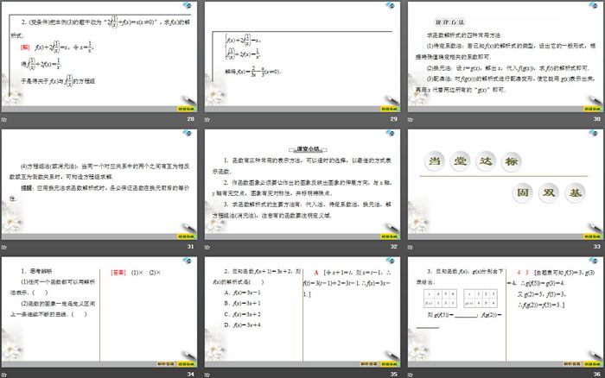Click the 规律方法 heading on slide 30
The height and width of the screenshot is (378, 605).
(450, 22)
